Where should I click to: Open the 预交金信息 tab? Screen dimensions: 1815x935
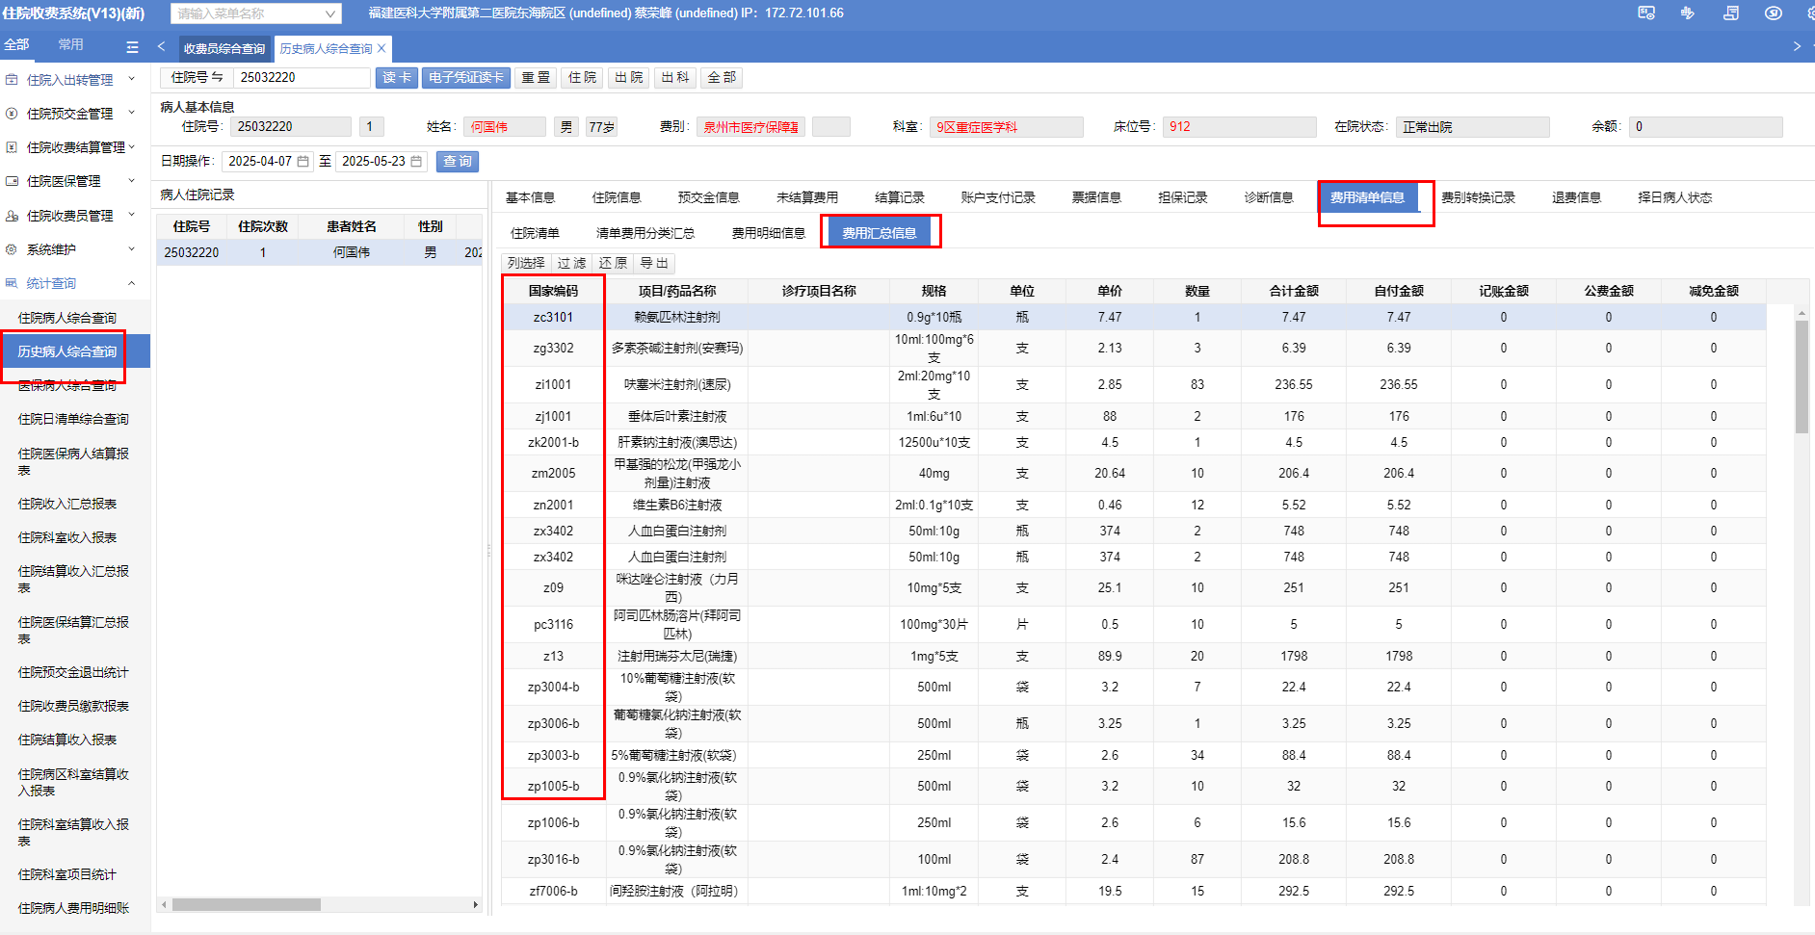(708, 197)
